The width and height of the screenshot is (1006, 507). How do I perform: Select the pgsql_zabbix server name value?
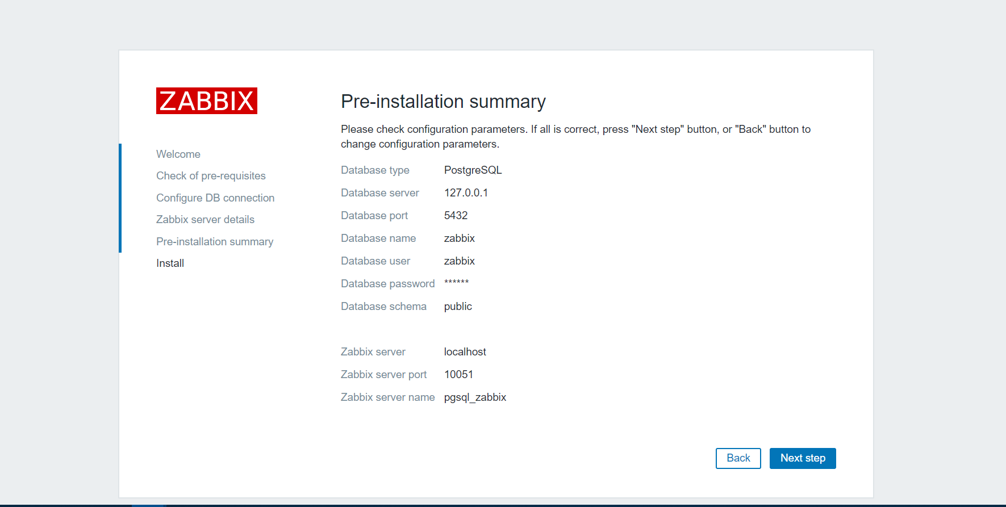(x=475, y=397)
